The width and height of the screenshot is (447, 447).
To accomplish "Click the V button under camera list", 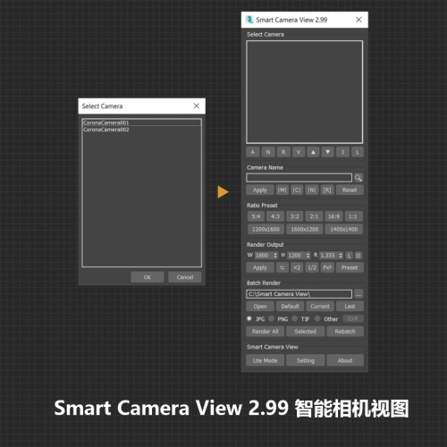I will 299,152.
